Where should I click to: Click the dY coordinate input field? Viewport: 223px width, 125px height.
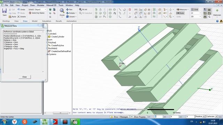[174, 117]
